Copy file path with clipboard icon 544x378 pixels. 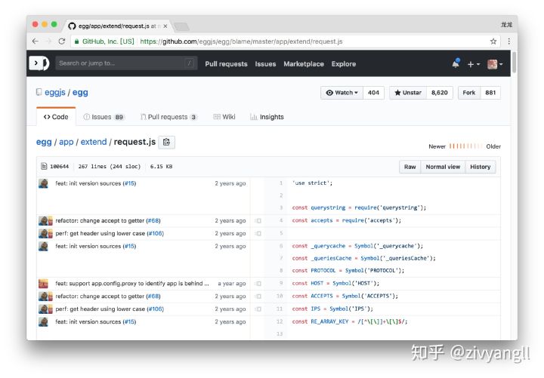166,142
